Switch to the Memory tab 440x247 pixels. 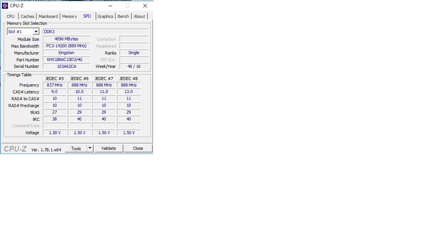pyautogui.click(x=69, y=16)
